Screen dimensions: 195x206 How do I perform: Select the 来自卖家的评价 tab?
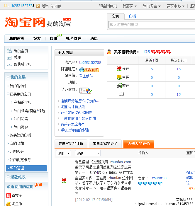click(105, 144)
